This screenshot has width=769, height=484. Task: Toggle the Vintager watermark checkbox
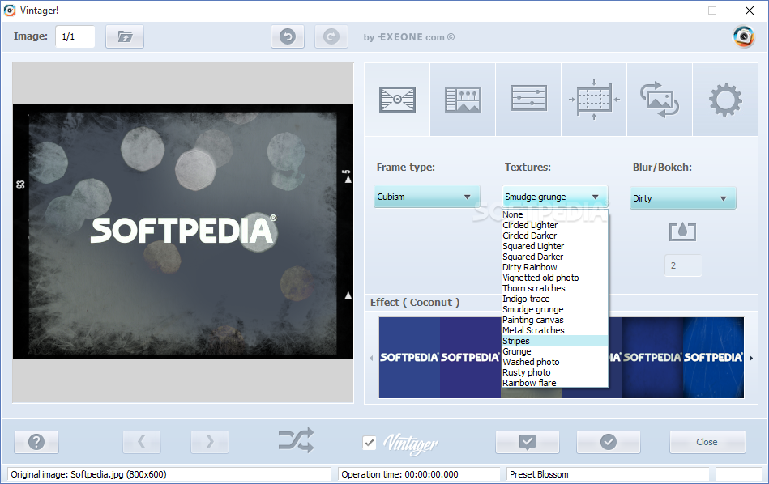point(370,443)
